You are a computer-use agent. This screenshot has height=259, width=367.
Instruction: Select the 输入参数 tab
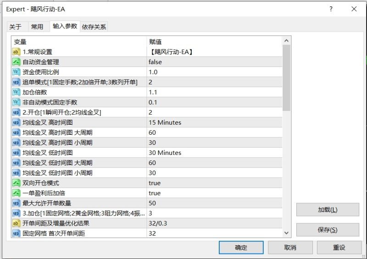pyautogui.click(x=65, y=26)
